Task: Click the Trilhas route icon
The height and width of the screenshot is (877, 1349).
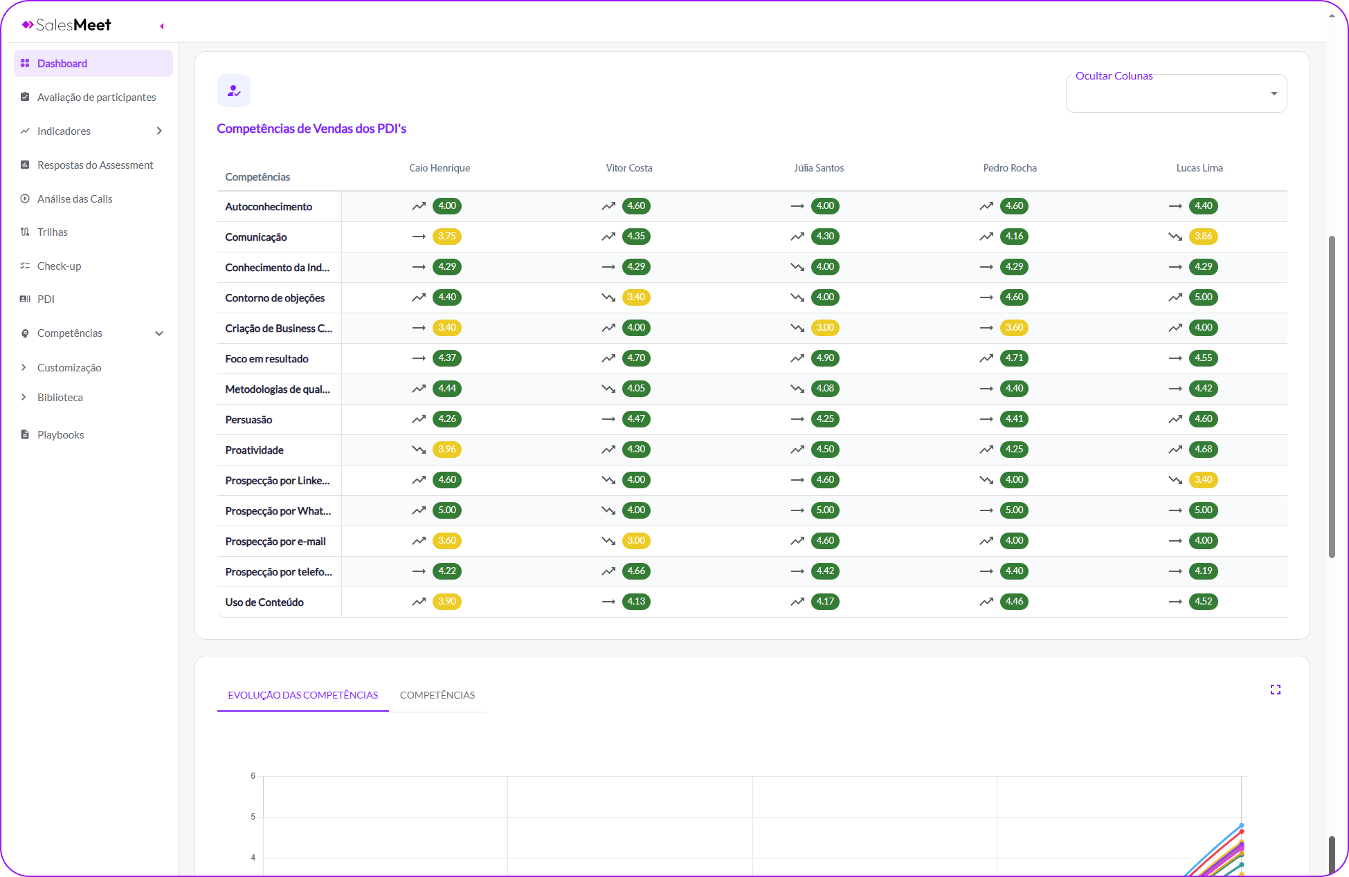Action: pos(25,232)
